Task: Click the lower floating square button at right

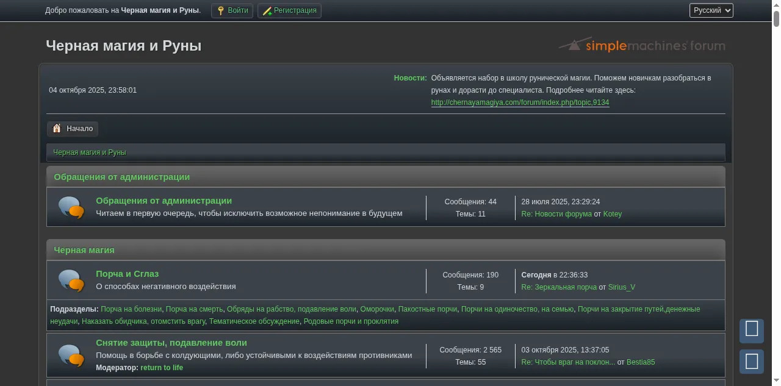Action: (752, 361)
